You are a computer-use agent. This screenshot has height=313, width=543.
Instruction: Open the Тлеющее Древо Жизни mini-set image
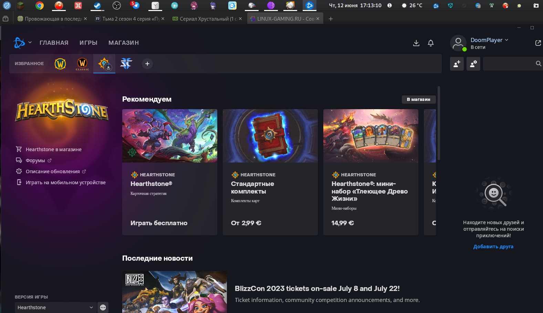[x=371, y=136]
